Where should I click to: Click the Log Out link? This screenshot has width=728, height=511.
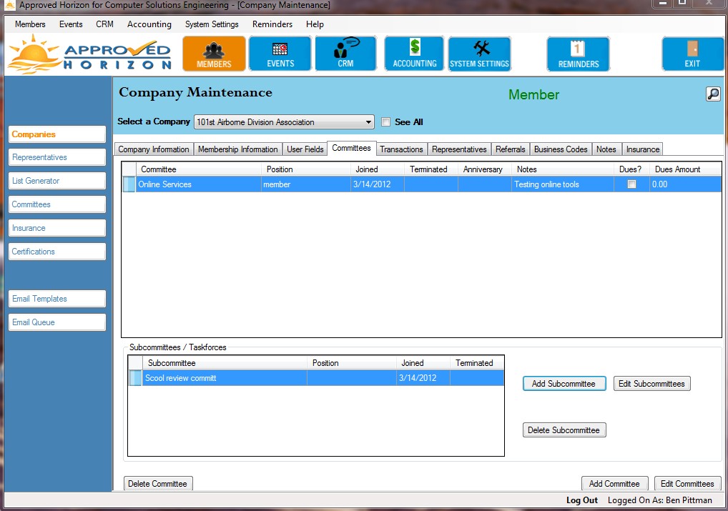click(x=581, y=500)
